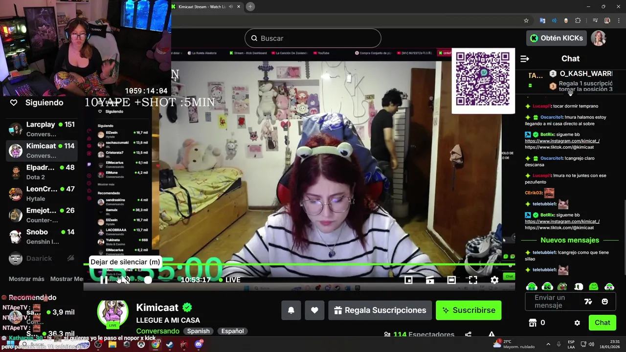Click the Siguiendo heart header

38,103
